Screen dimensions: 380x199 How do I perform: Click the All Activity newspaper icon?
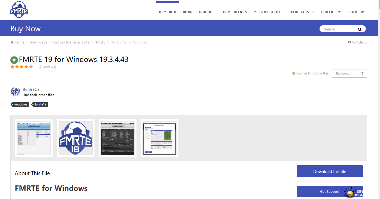(x=349, y=42)
